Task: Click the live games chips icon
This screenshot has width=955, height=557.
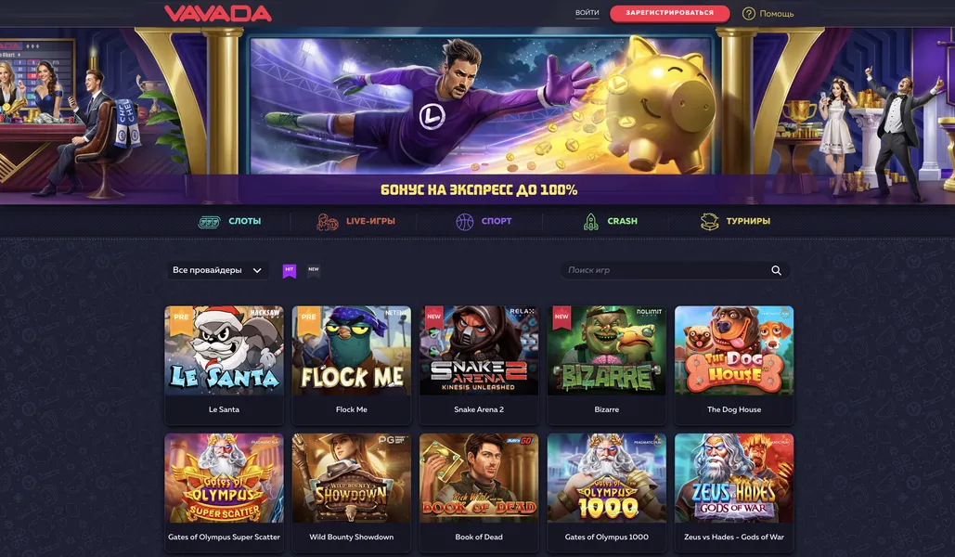Action: (327, 222)
